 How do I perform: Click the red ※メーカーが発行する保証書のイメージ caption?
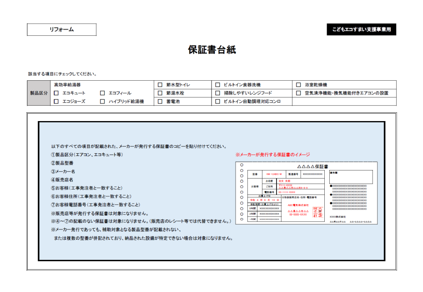(x=273, y=155)
